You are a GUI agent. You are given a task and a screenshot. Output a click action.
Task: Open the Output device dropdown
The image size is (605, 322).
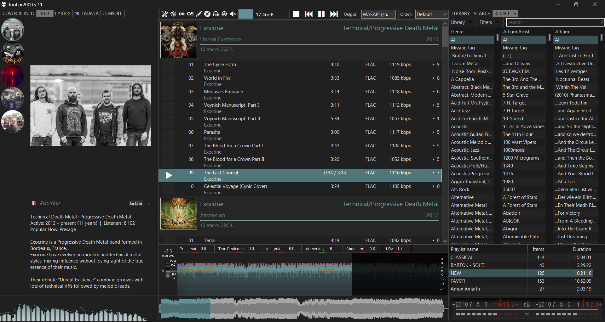tap(378, 14)
